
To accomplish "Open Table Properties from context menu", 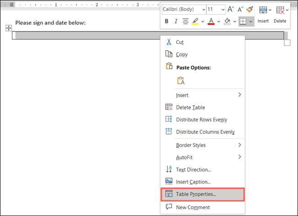I will (196, 194).
